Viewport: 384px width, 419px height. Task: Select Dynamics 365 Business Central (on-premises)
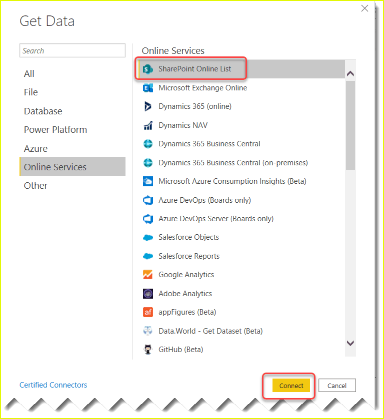point(241,163)
